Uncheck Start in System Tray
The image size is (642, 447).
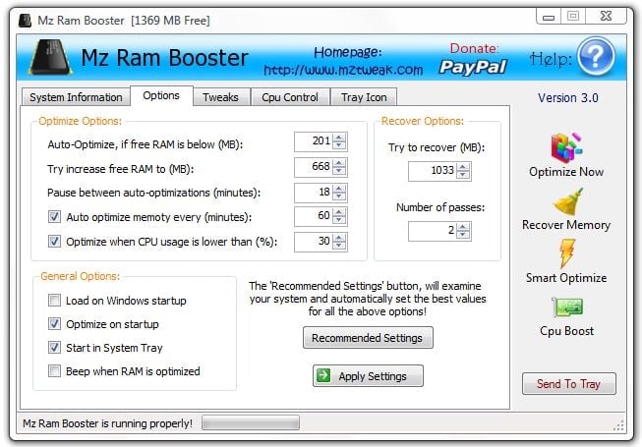(54, 348)
